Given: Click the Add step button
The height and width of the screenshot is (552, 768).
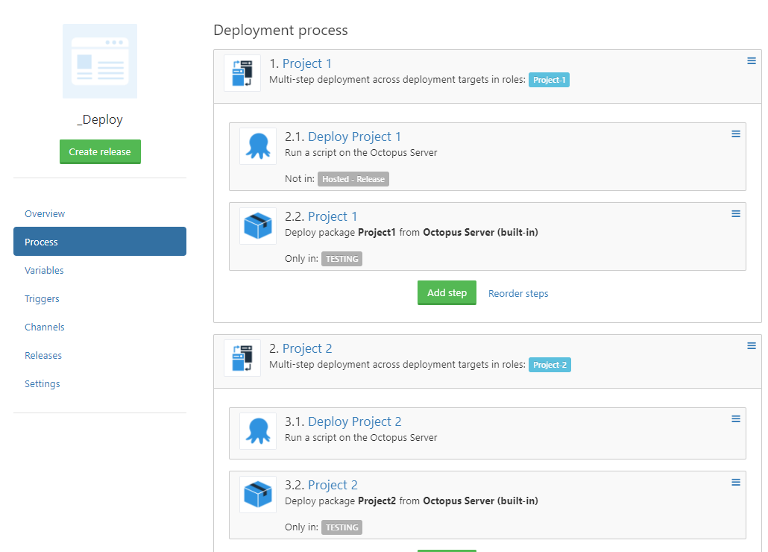Looking at the screenshot, I should tap(447, 292).
